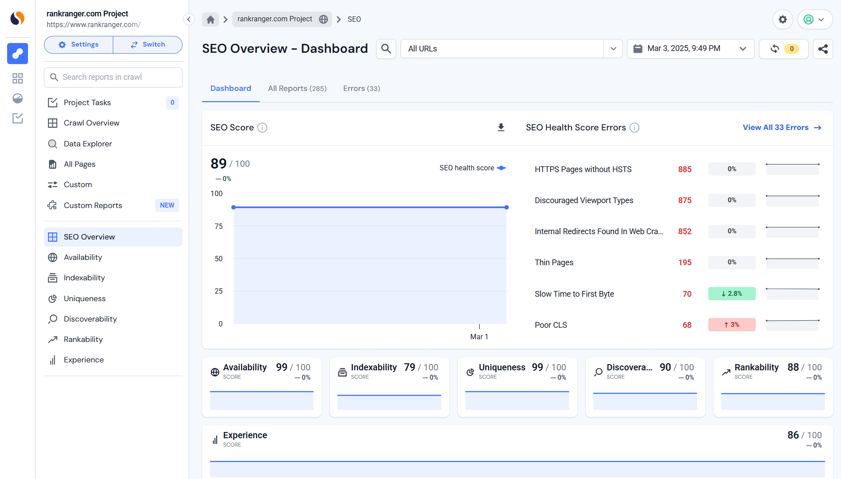Image resolution: width=841 pixels, height=479 pixels.
Task: Open Crawl Overview in sidebar
Action: point(113,123)
